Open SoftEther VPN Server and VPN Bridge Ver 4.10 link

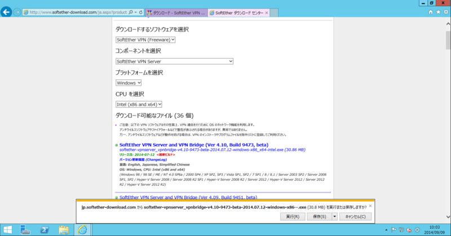(194, 145)
